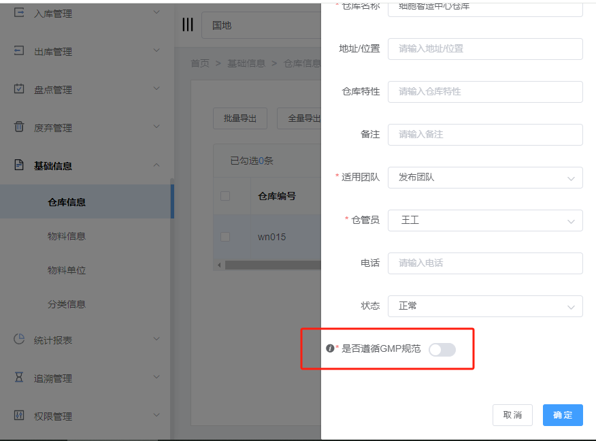Viewport: 596px width, 441px height.
Task: Open the 仓管员 dropdown
Action: [x=485, y=220]
